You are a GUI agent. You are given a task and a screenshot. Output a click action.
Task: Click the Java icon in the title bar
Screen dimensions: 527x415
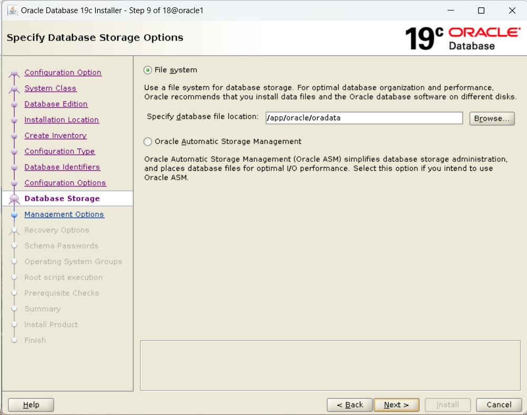click(12, 11)
